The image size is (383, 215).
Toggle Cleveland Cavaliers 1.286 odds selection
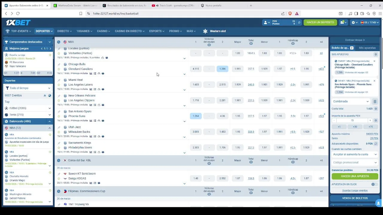coord(222,69)
